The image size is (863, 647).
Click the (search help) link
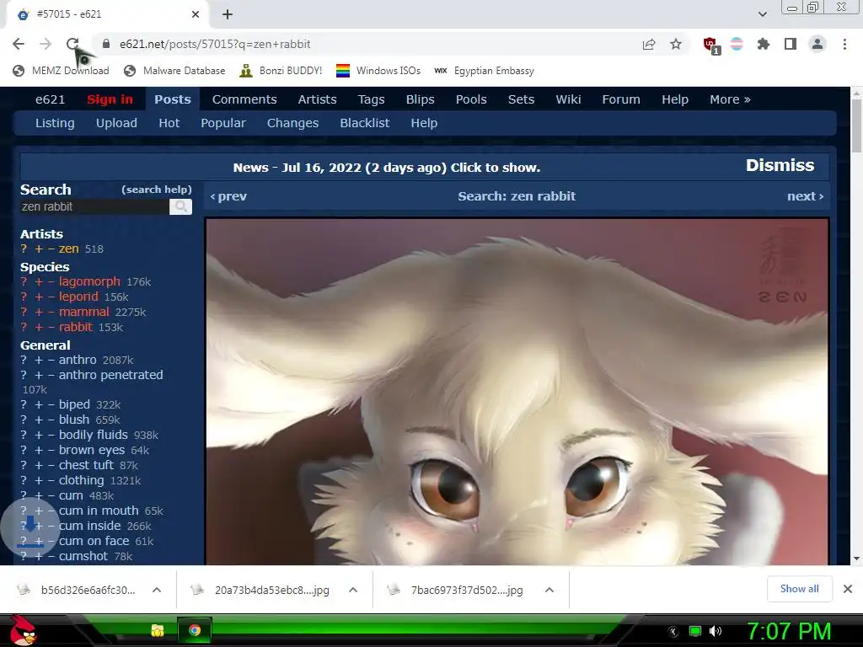[x=156, y=190]
